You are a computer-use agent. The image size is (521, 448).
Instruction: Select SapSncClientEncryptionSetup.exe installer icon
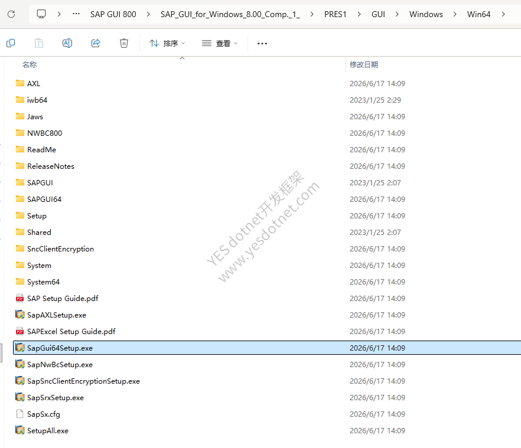pyautogui.click(x=20, y=381)
